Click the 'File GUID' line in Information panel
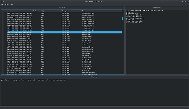This screenshot has height=109, width=189. (144, 11)
